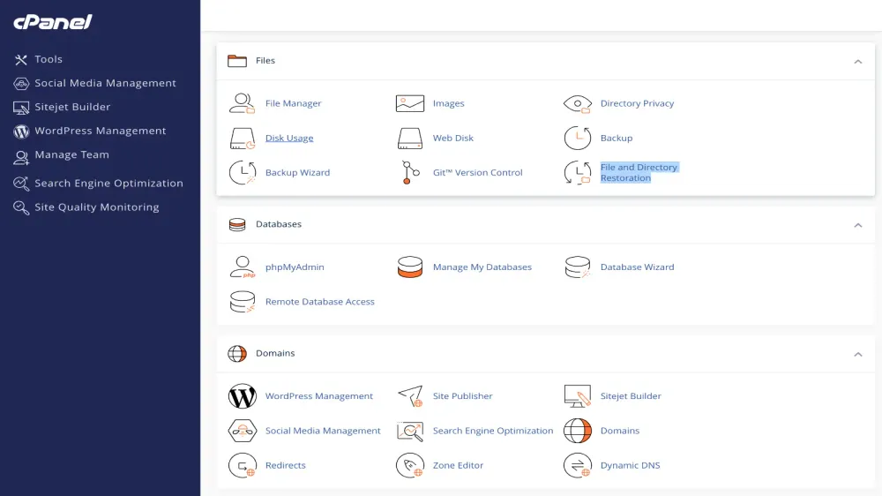Click Social Media Management icon in Domains section
Viewport: 882px width, 496px height.
[x=243, y=431]
